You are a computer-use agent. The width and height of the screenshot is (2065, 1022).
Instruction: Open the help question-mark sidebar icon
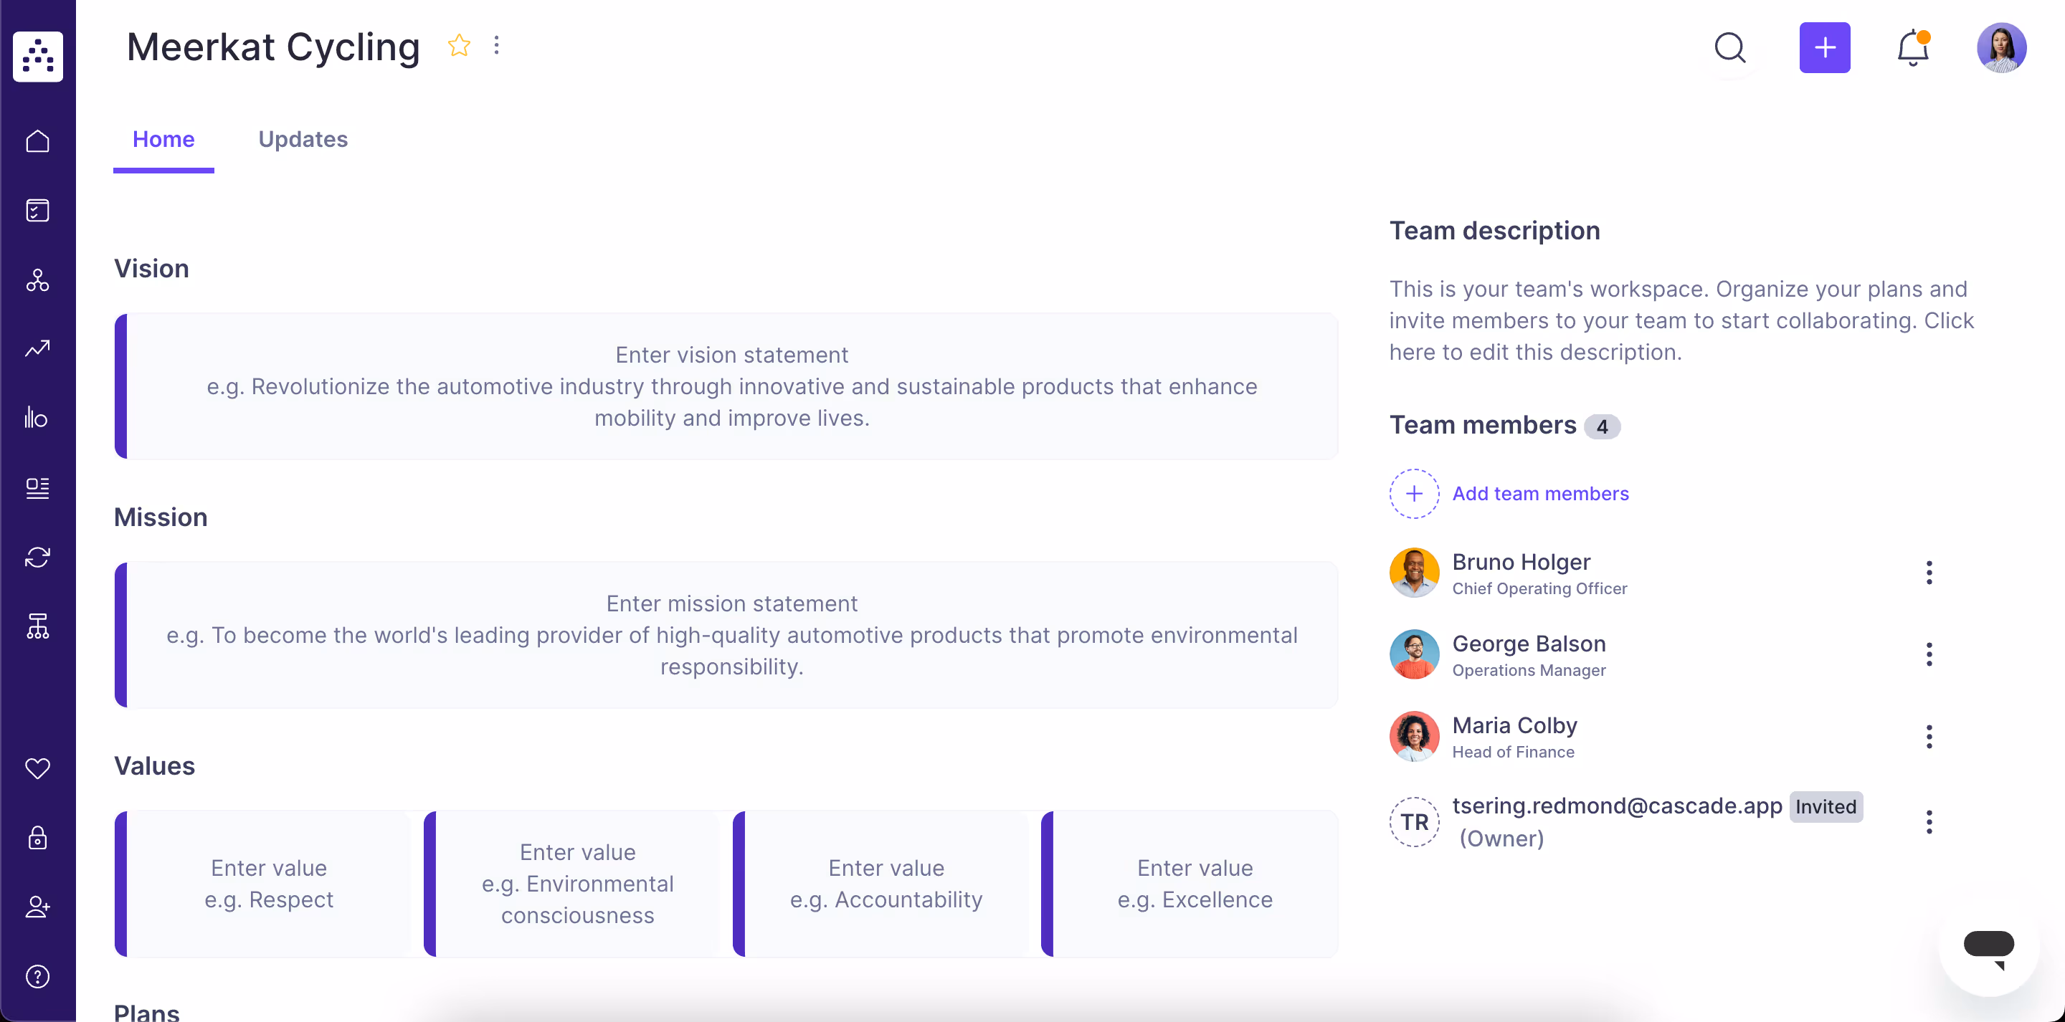(x=37, y=975)
